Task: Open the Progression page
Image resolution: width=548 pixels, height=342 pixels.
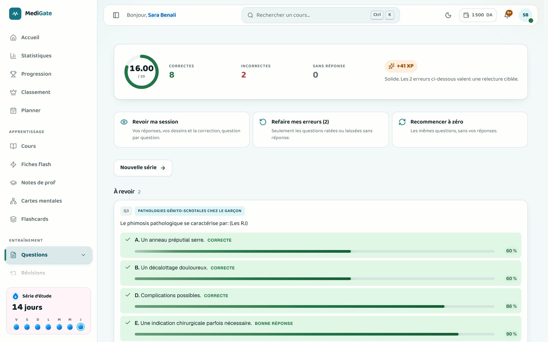Action: tap(49, 74)
